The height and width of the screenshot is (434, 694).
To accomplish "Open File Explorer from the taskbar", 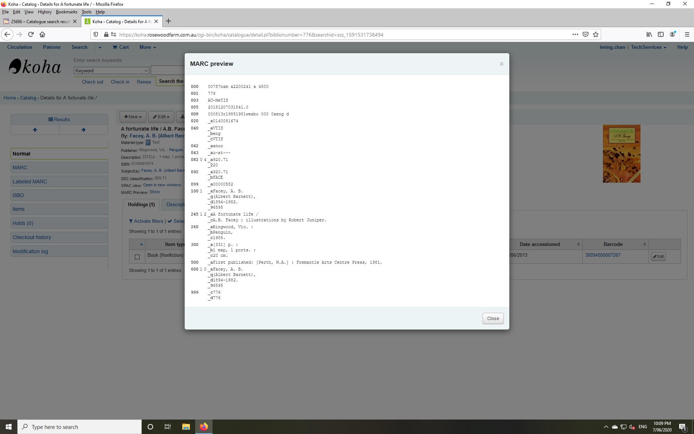I will coord(186,427).
